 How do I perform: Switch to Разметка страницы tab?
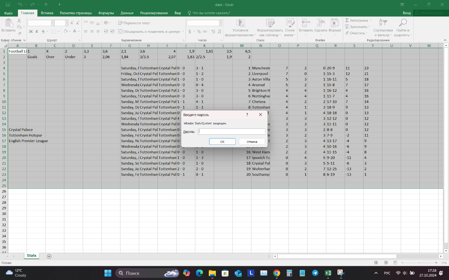(x=76, y=13)
